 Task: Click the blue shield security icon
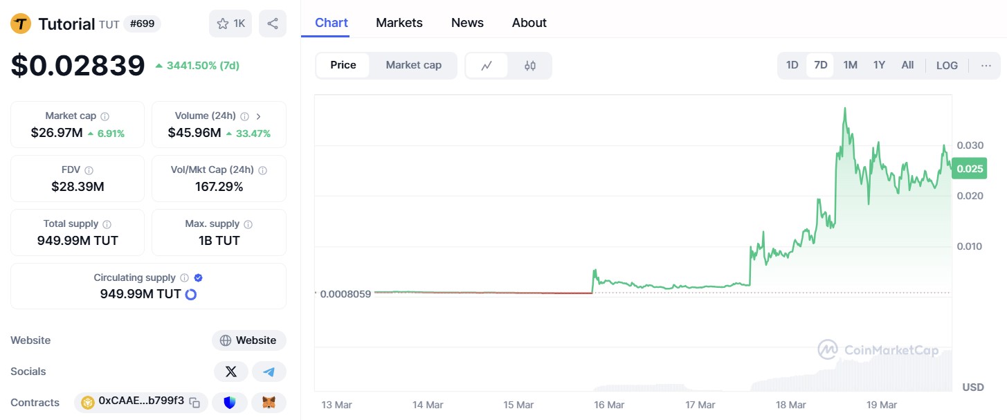click(230, 402)
